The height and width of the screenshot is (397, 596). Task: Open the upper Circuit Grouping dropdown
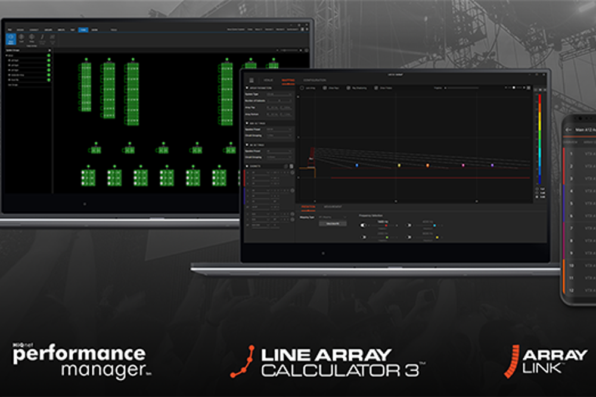(x=279, y=136)
